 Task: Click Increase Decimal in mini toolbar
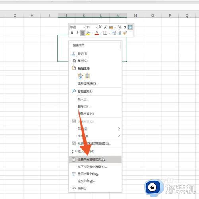(114, 33)
